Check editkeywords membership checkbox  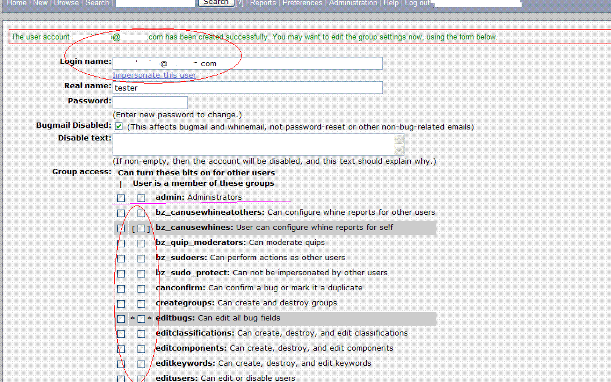[x=141, y=364]
